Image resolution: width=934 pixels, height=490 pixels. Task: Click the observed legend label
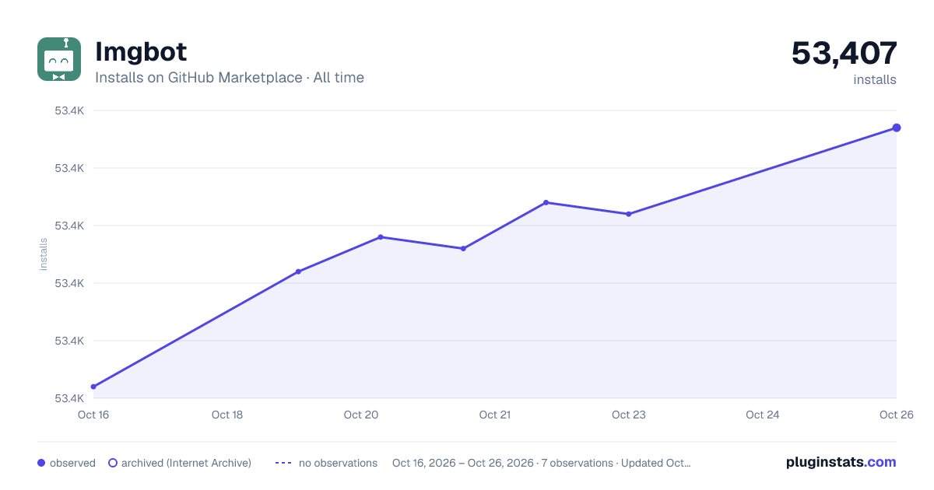point(72,463)
